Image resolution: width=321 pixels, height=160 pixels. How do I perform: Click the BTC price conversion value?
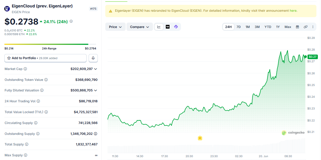coord(13,30)
